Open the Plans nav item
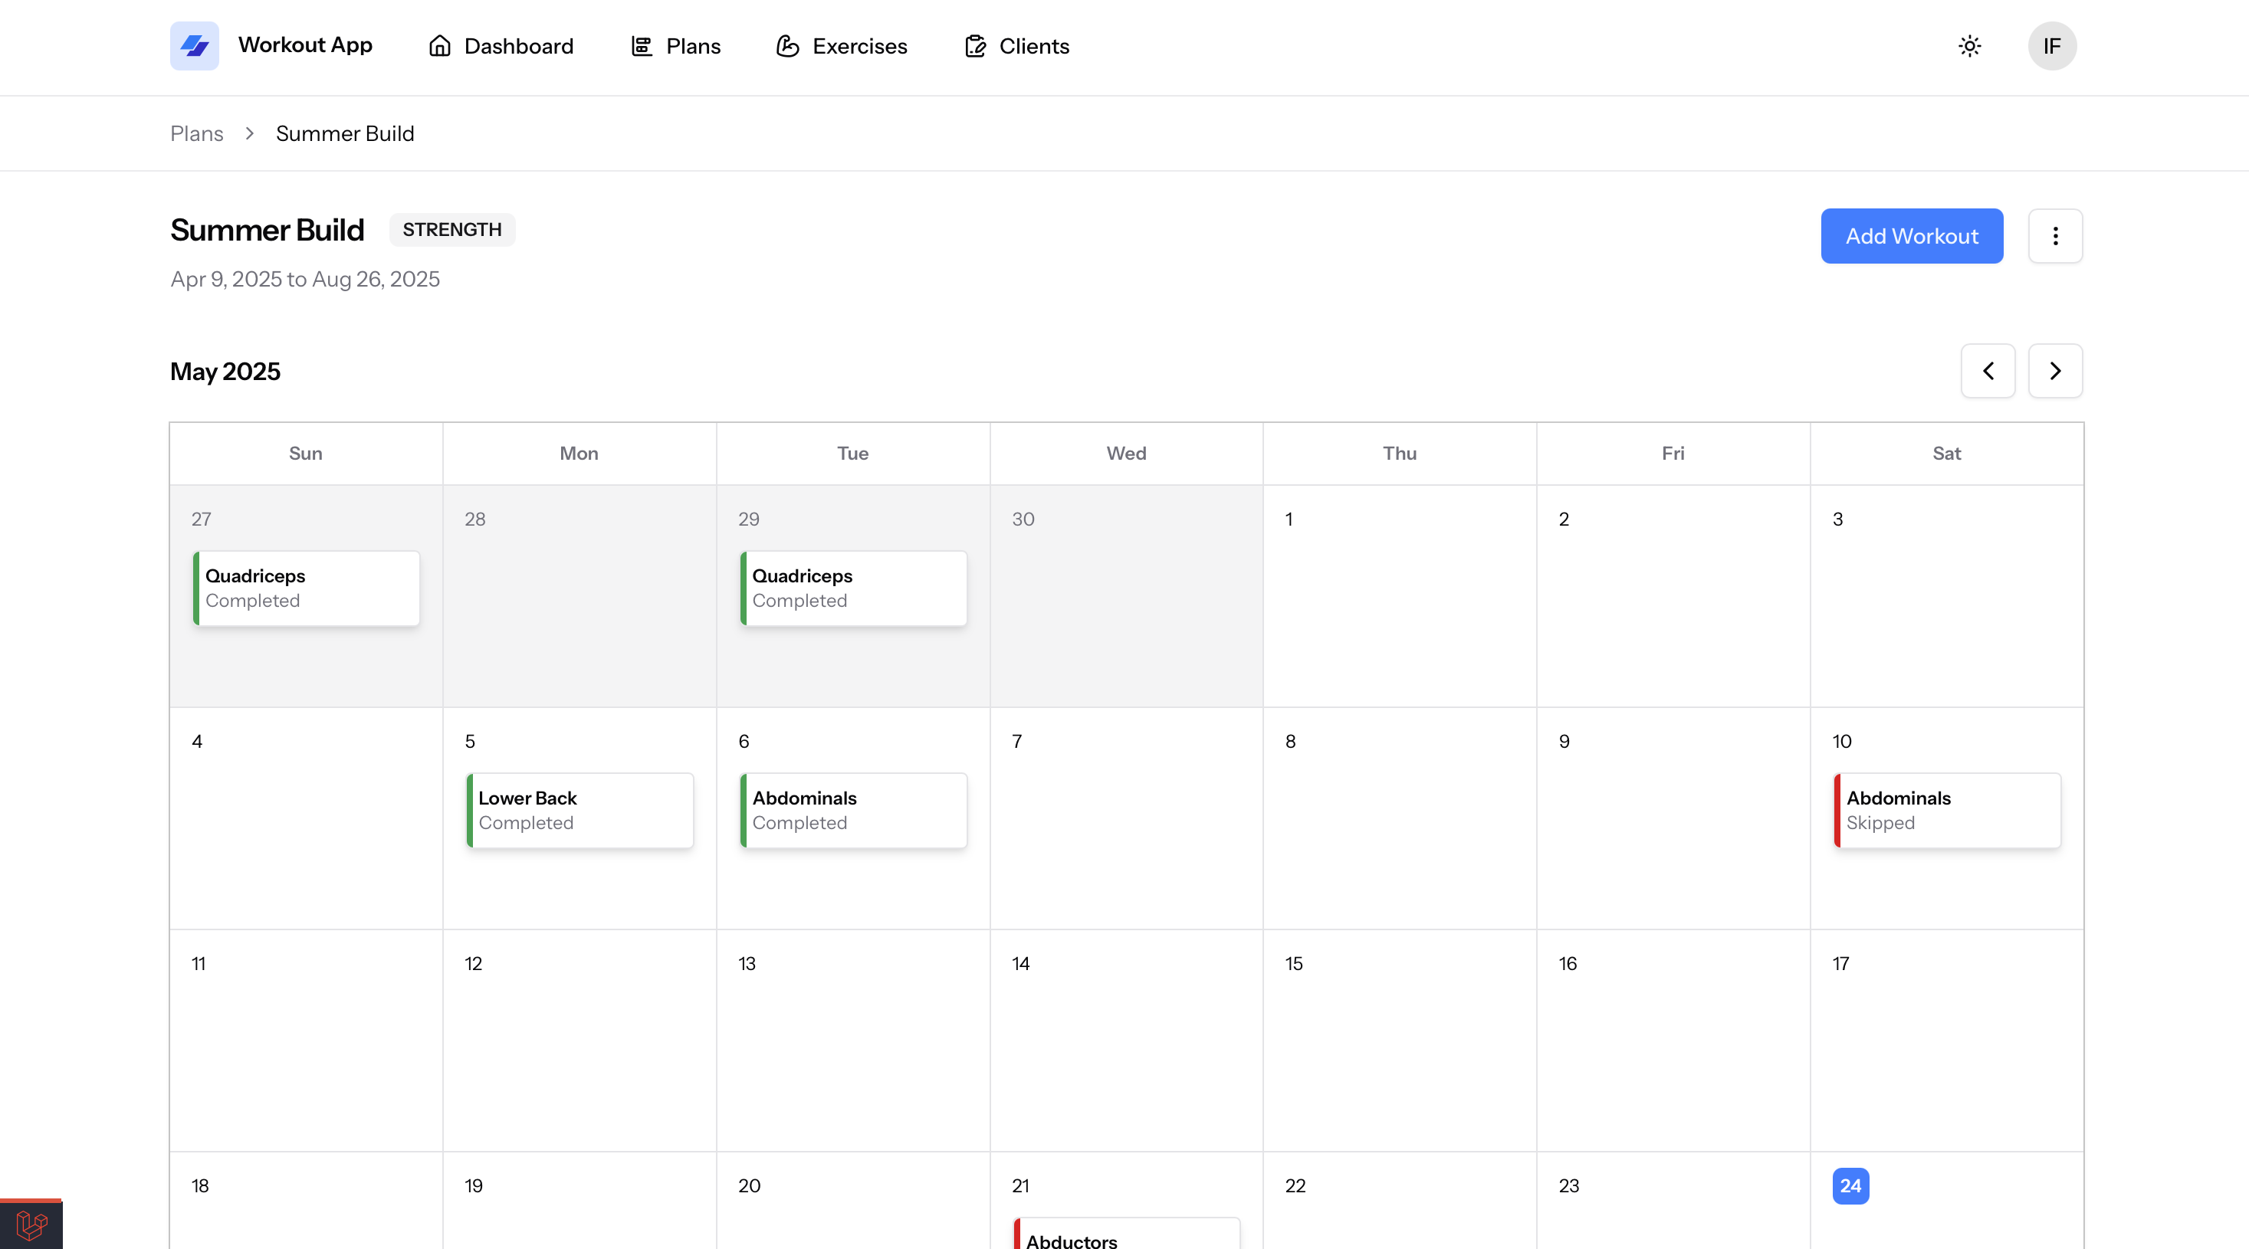The image size is (2249, 1249). point(676,46)
